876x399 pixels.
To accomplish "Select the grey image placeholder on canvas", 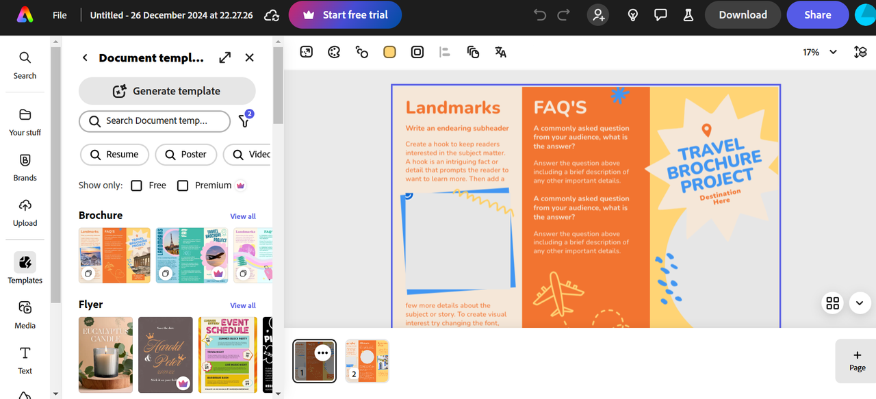I will (458, 241).
